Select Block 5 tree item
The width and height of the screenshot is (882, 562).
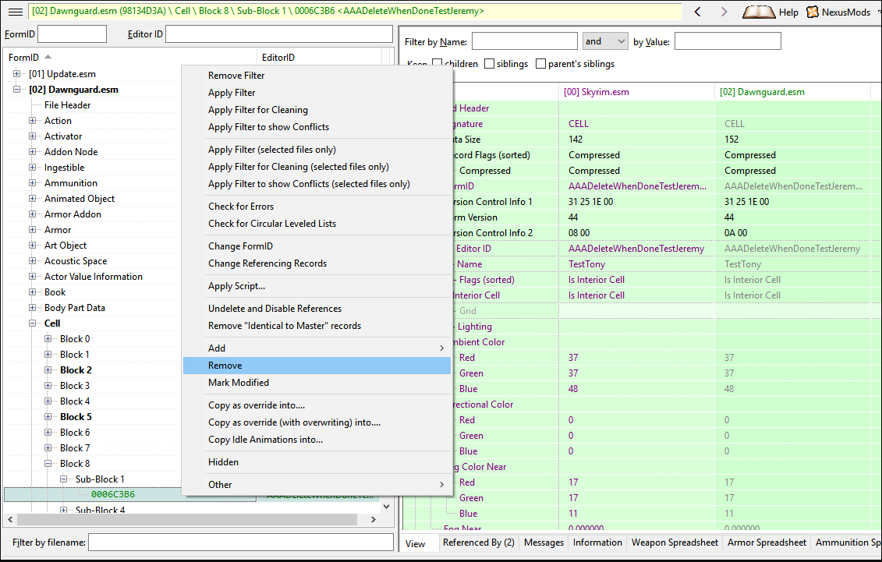76,417
